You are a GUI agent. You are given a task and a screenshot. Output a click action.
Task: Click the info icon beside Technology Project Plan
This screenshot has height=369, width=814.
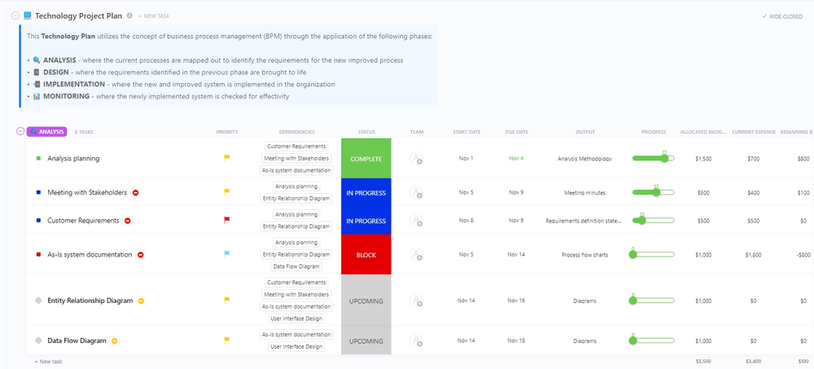pos(130,15)
